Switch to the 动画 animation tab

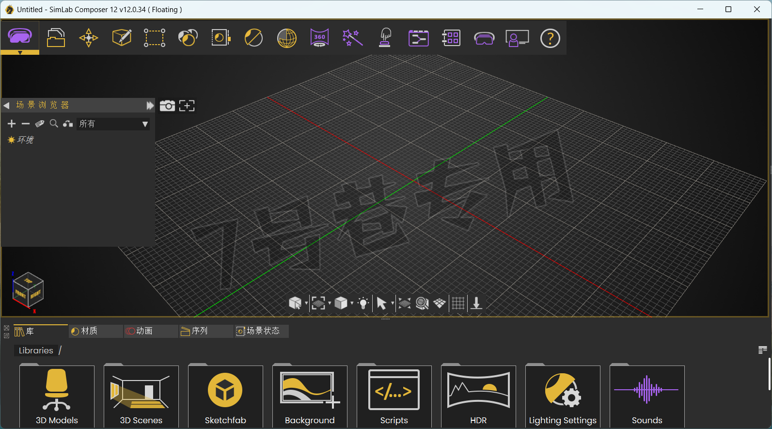151,331
